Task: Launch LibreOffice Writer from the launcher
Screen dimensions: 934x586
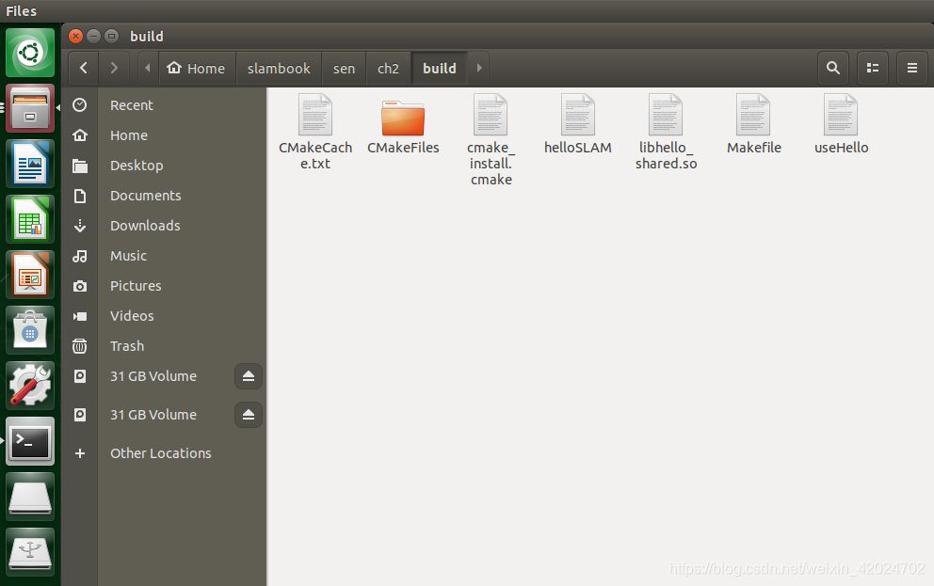Action: tap(30, 164)
